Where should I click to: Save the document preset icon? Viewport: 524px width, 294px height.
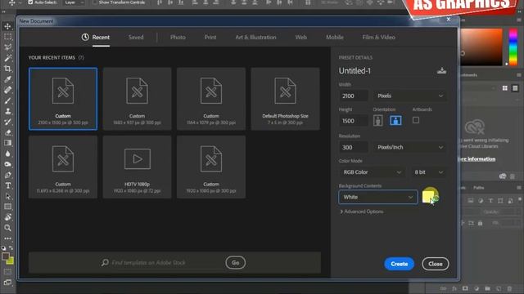coord(441,70)
